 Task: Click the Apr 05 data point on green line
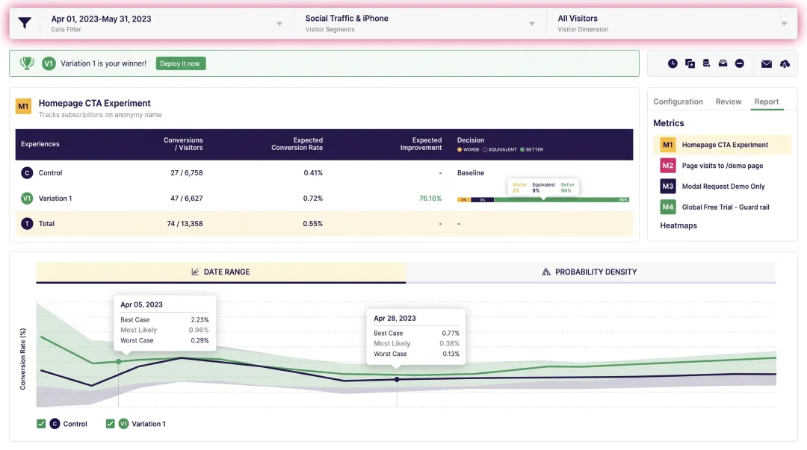(119, 361)
